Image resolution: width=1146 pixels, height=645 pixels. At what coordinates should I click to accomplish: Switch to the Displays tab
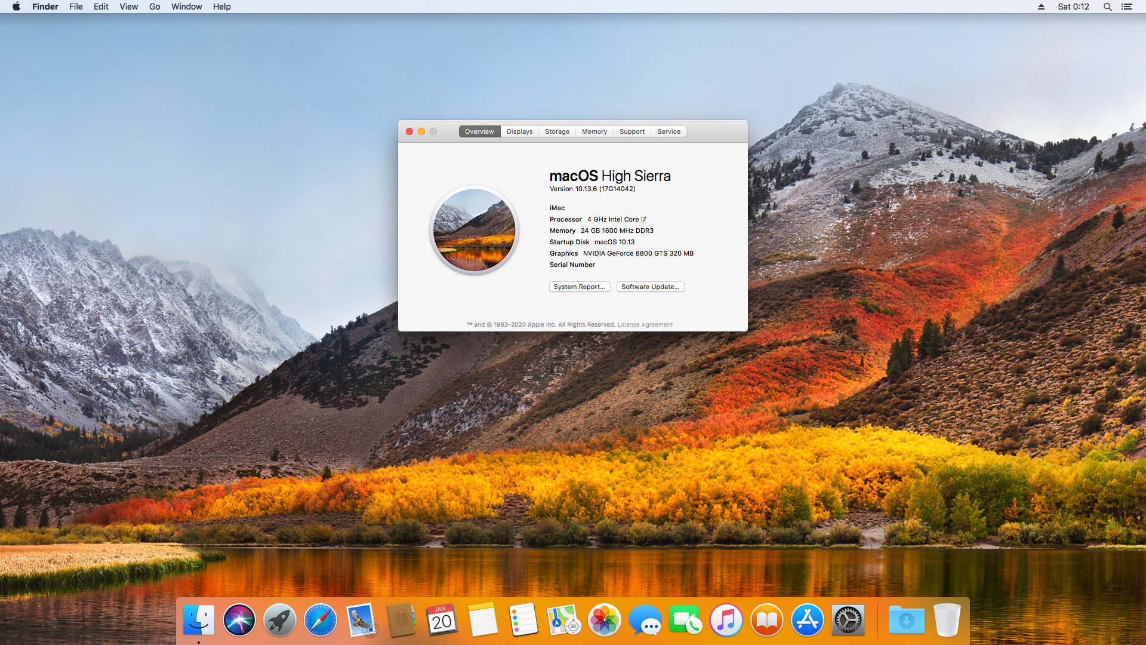[x=519, y=131]
